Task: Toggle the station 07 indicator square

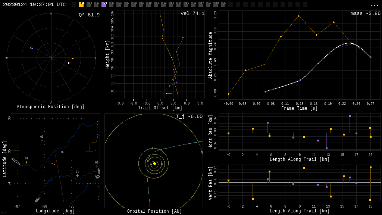Action: (x=126, y=4)
